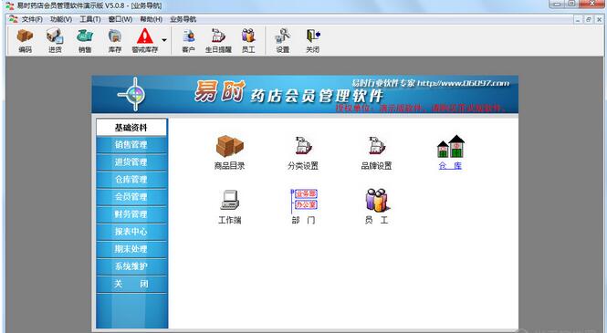
Task: Select 会员管理 in the sidebar
Action: (x=131, y=197)
